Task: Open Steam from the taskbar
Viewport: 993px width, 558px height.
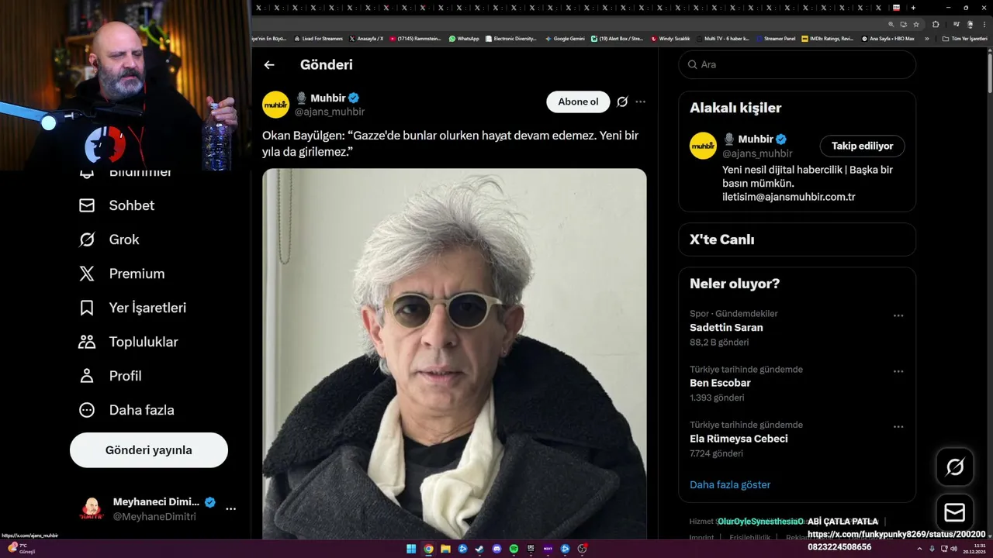Action: coord(479,549)
